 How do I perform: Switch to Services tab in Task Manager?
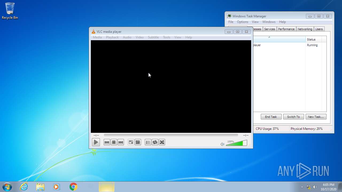tap(270, 29)
